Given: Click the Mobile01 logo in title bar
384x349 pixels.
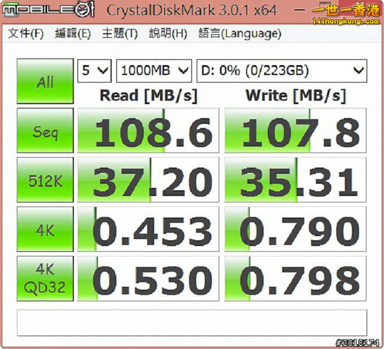Looking at the screenshot, I should click(48, 9).
